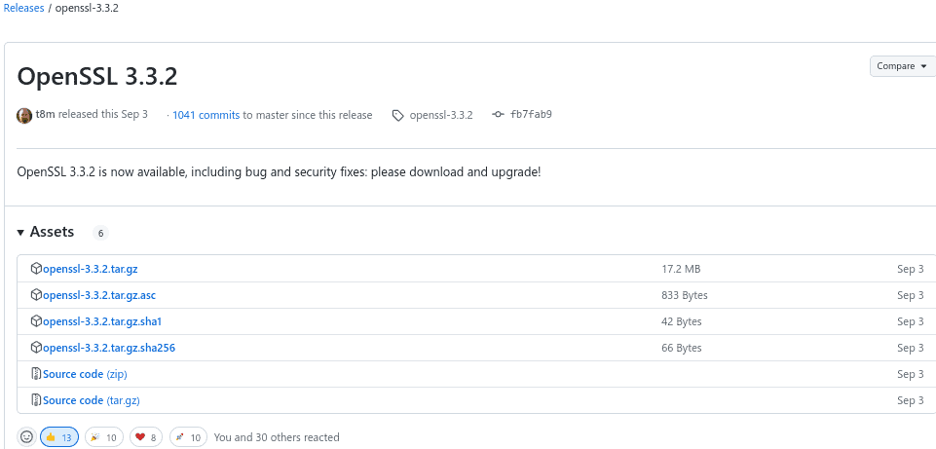Viewport: 936px width, 449px height.
Task: Toggle the thumbs up reaction
Action: pyautogui.click(x=59, y=437)
